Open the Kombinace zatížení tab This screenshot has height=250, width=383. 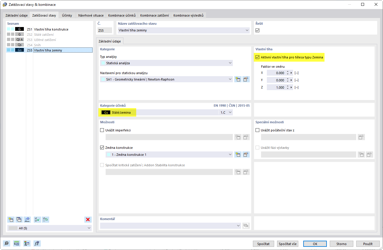[x=154, y=15]
